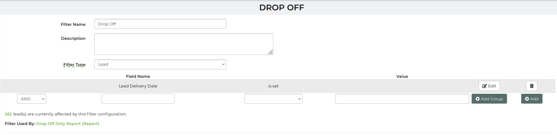Click the Description textarea resize handle
Image resolution: width=557 pixels, height=135 pixels.
click(271, 52)
